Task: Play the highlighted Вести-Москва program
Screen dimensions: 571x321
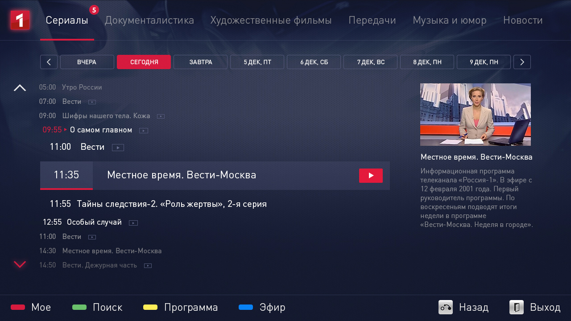Action: tap(371, 176)
